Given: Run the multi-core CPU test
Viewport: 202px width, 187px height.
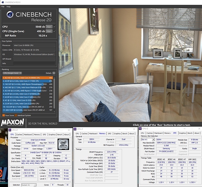Looking at the screenshot, I should coord(49,27).
